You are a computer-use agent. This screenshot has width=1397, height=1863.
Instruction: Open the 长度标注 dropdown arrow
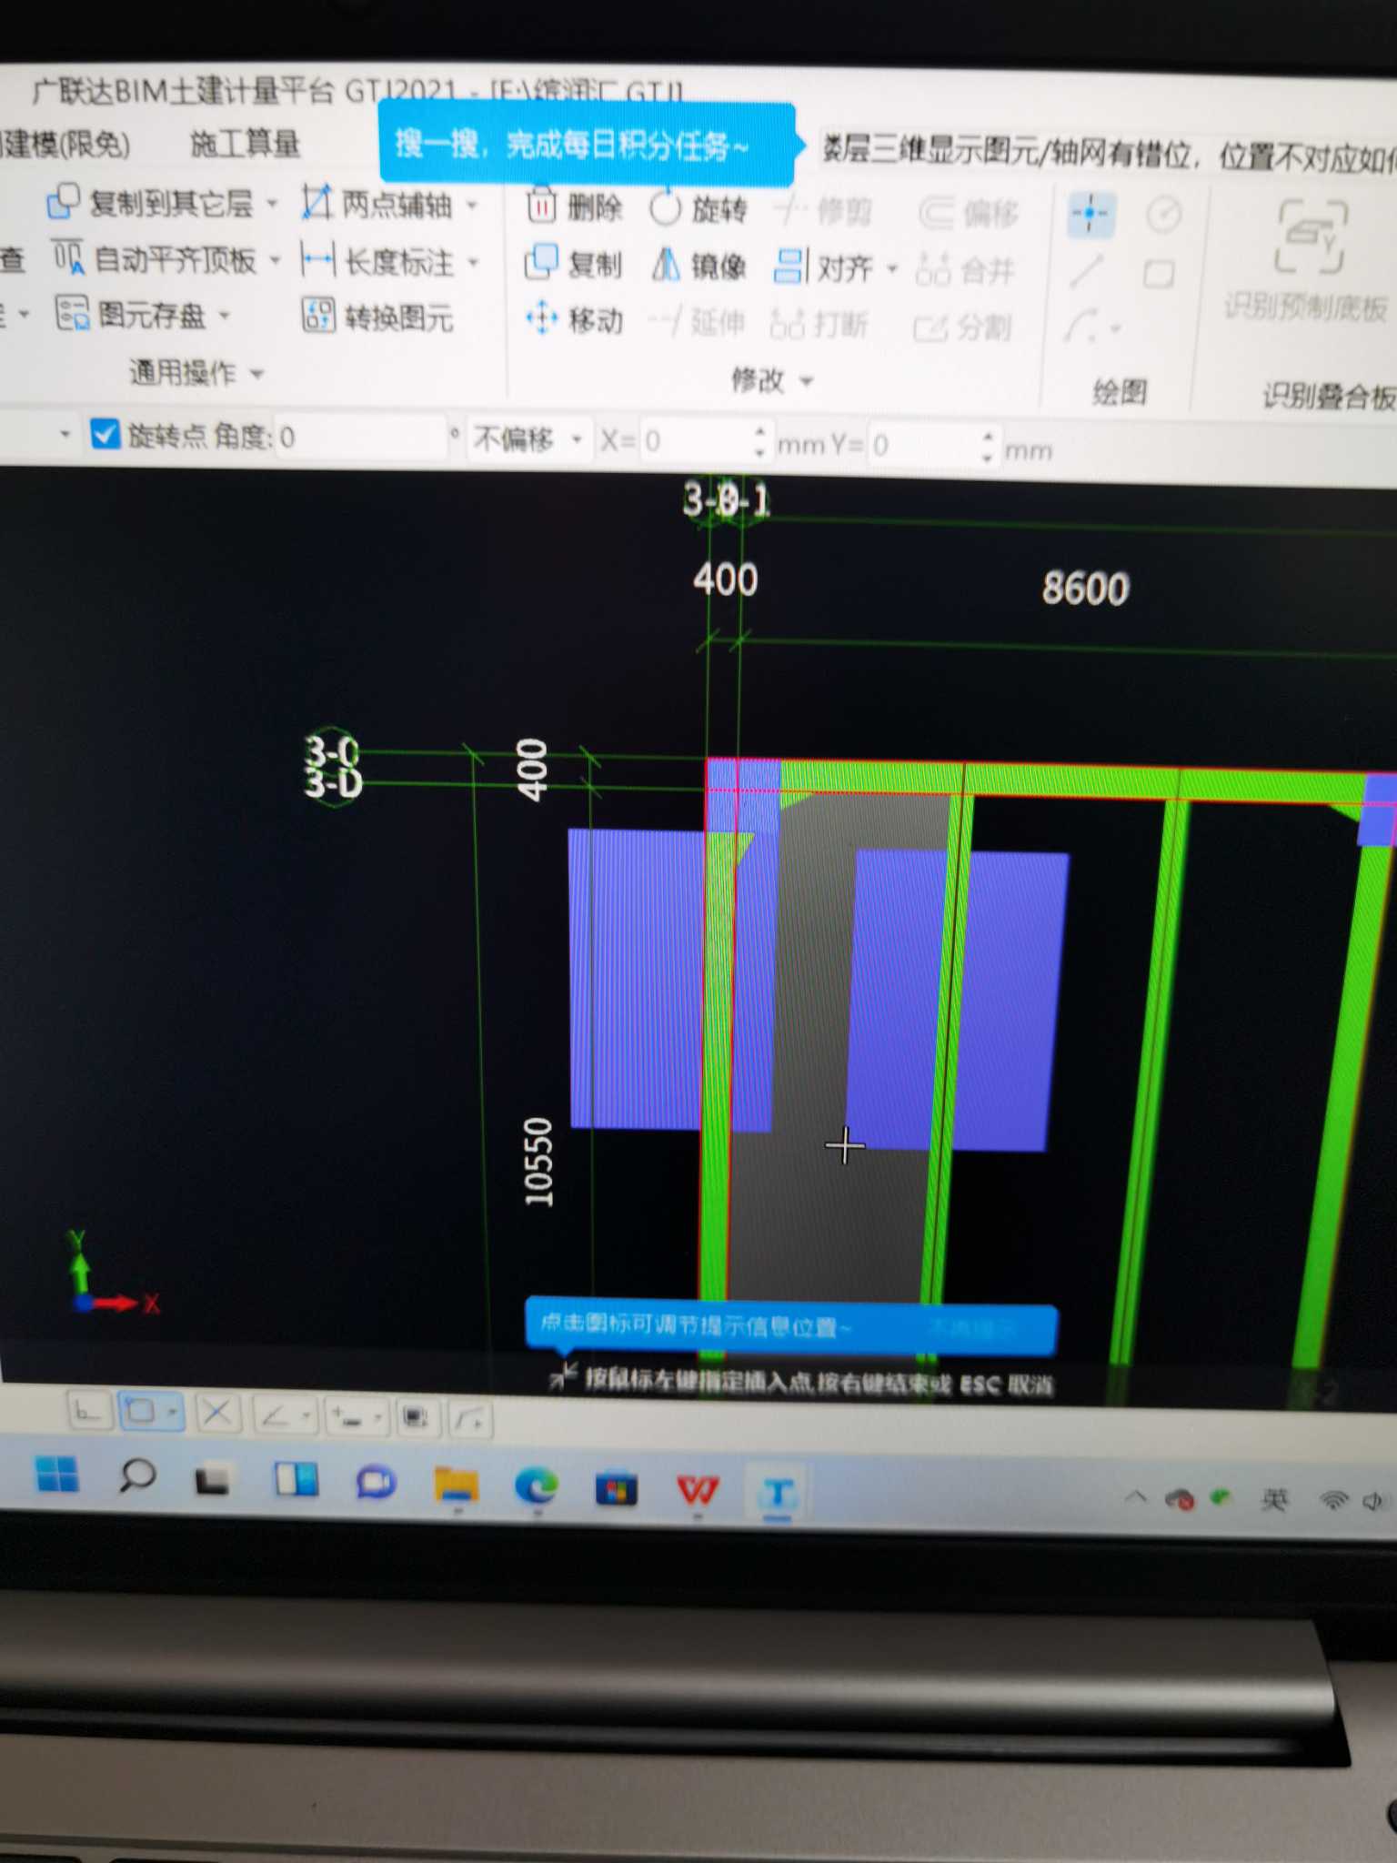pos(474,263)
